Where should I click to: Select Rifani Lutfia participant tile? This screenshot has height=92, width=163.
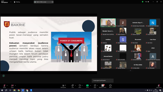138,48
